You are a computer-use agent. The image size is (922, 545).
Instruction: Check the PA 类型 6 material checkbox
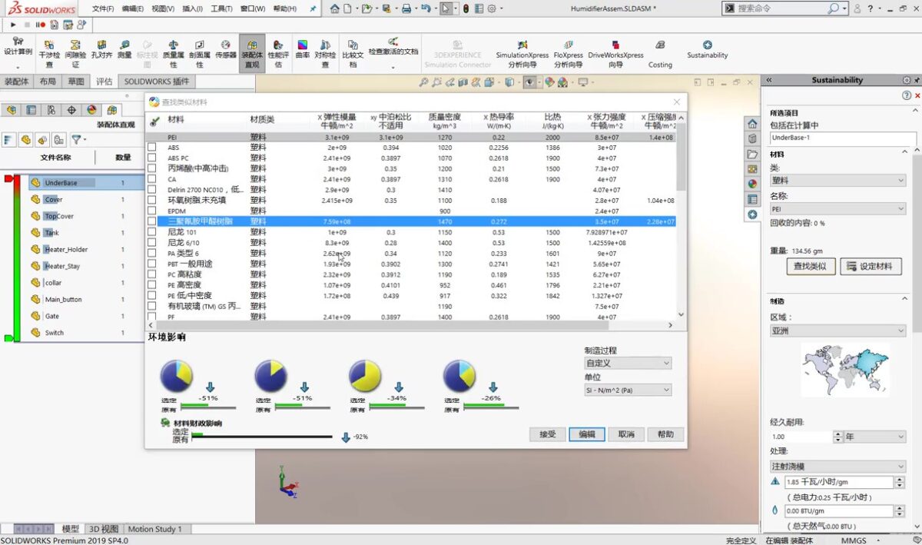(x=152, y=253)
